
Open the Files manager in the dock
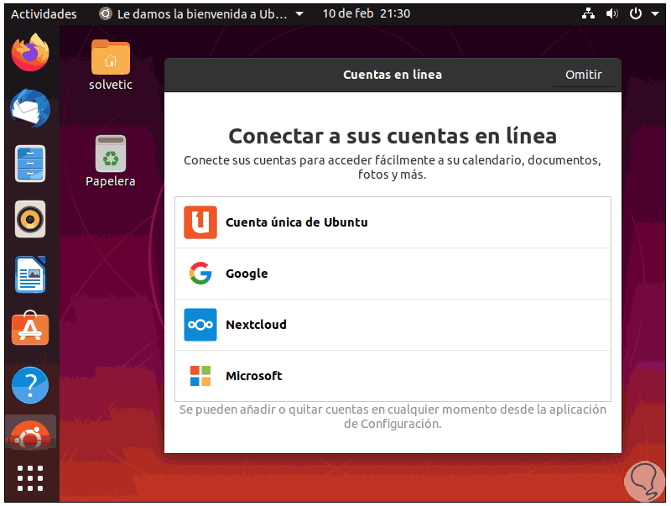tap(30, 164)
